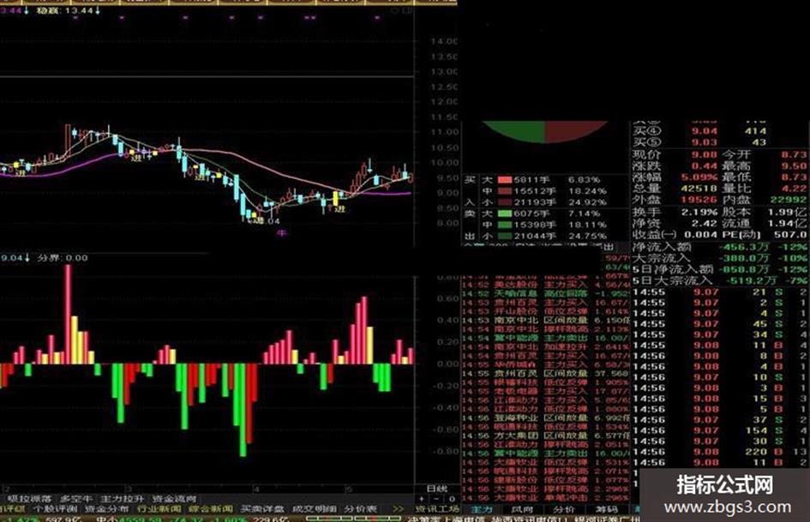
Task: Open 天喻信息 高位回落 alert row
Action: [x=545, y=293]
